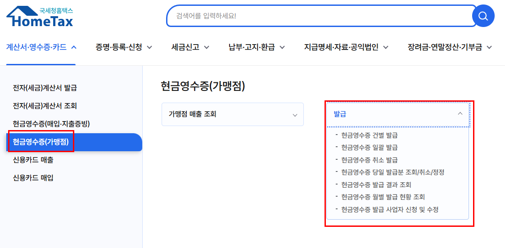Select 전자(세금)계산서 발급 in sidebar
This screenshot has height=248, width=505.
(x=45, y=88)
